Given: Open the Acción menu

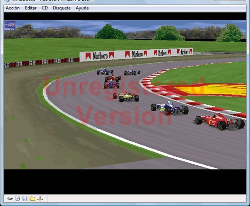Looking at the screenshot, I should coord(13,8).
